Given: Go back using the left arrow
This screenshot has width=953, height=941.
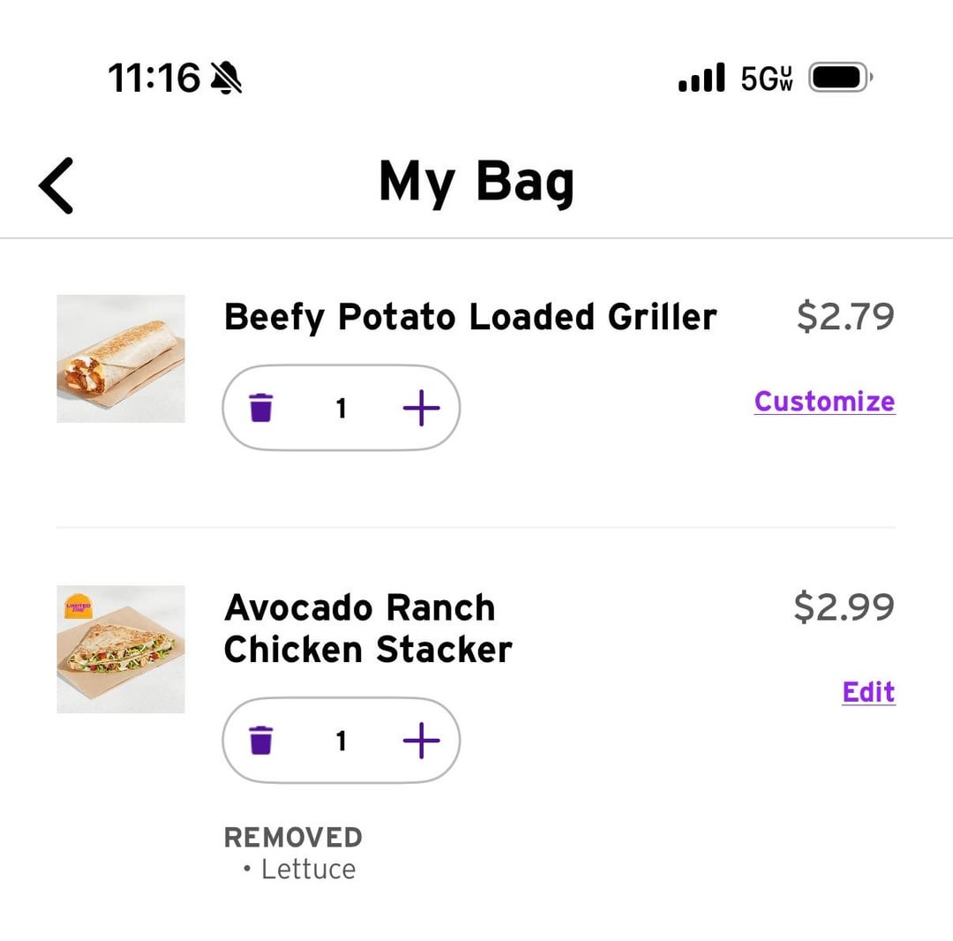Looking at the screenshot, I should (56, 185).
